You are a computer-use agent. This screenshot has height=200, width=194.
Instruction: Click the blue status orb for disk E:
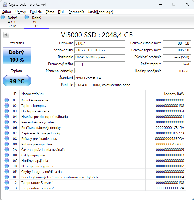coord(27,17)
